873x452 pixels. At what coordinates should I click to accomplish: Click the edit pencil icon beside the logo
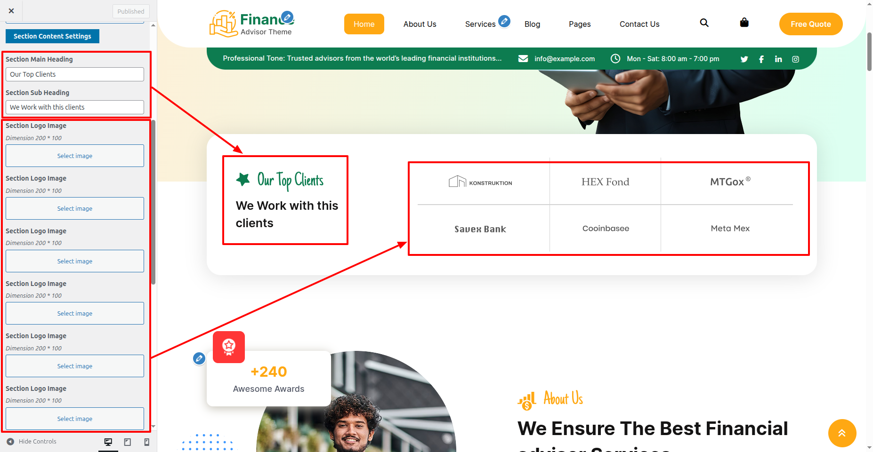click(x=287, y=18)
